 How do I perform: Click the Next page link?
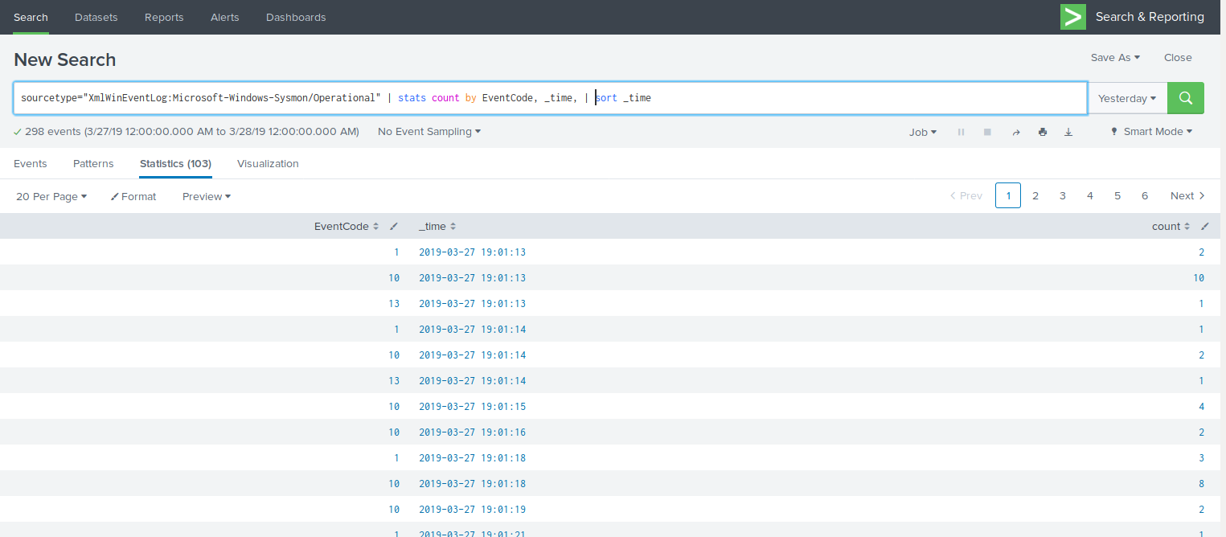[x=1187, y=195]
